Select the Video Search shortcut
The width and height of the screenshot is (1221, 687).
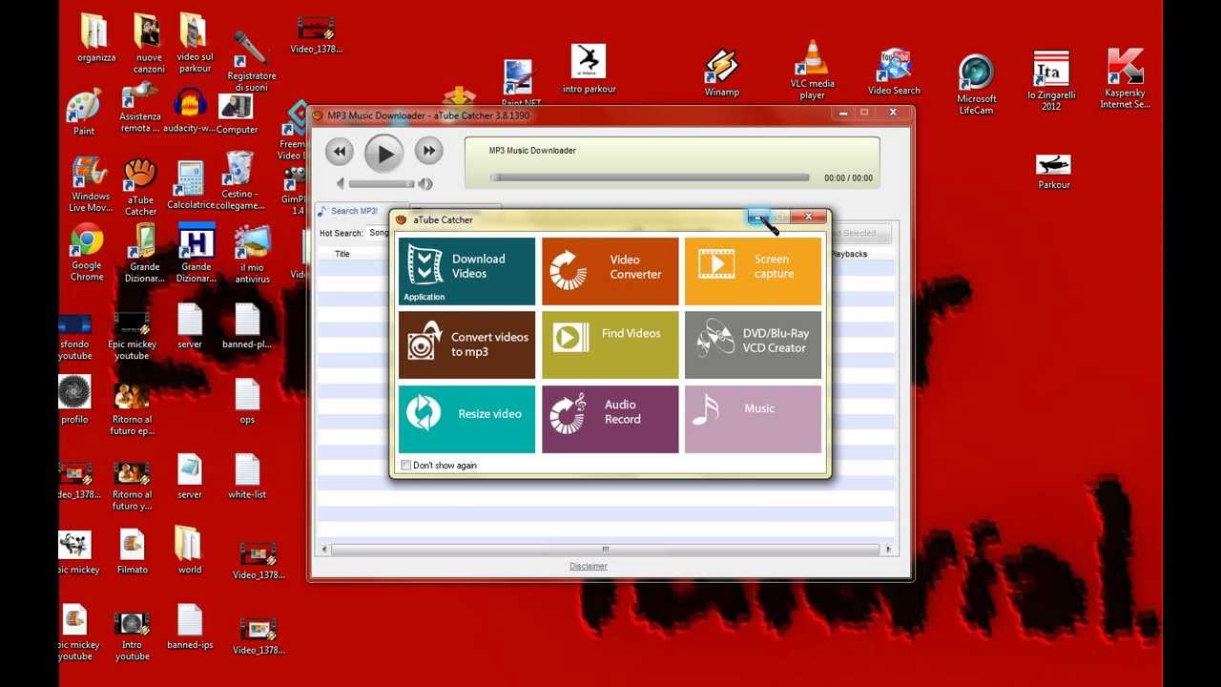[x=894, y=72]
